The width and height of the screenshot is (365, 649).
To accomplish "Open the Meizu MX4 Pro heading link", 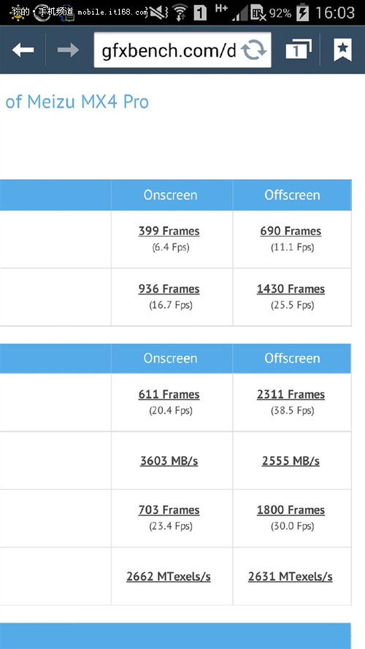I will 77,102.
